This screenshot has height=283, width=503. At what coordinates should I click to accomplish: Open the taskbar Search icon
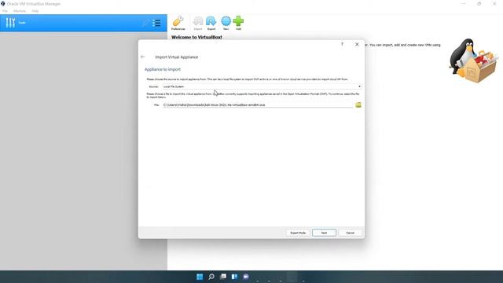(211, 277)
